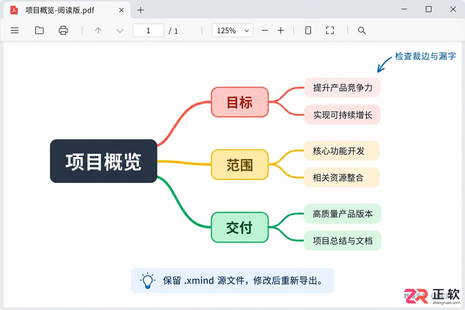Open the 125% zoom level dropdown
Image resolution: width=465 pixels, height=310 pixels.
coord(232,31)
